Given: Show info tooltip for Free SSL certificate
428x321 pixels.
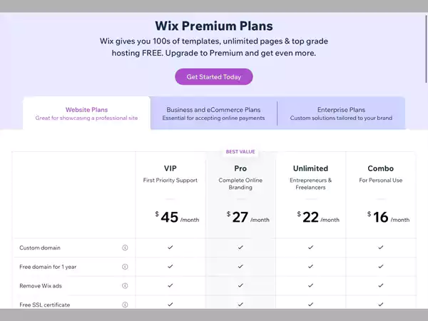Looking at the screenshot, I should 125,305.
